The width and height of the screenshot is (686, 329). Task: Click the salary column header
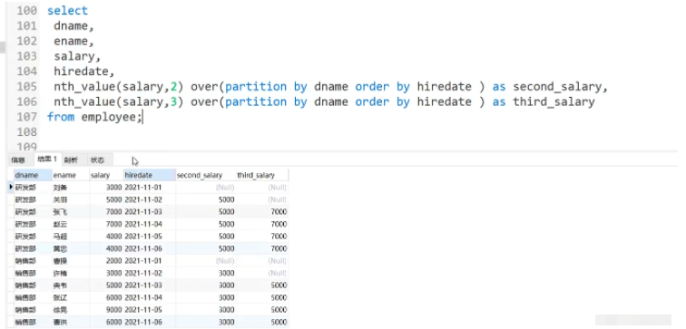coord(106,175)
